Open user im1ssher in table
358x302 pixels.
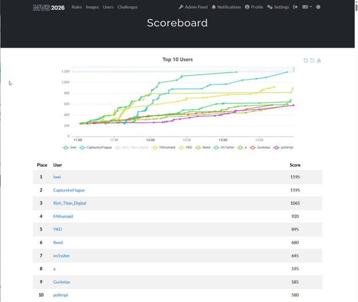point(61,256)
